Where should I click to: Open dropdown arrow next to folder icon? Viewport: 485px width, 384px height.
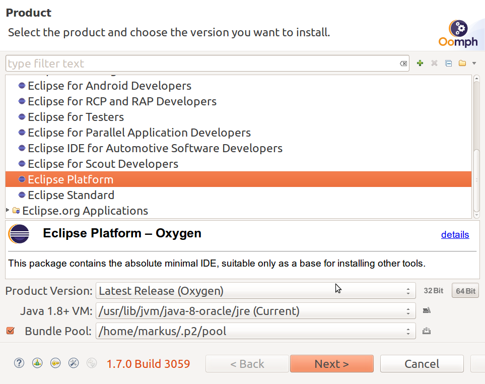tap(474, 63)
